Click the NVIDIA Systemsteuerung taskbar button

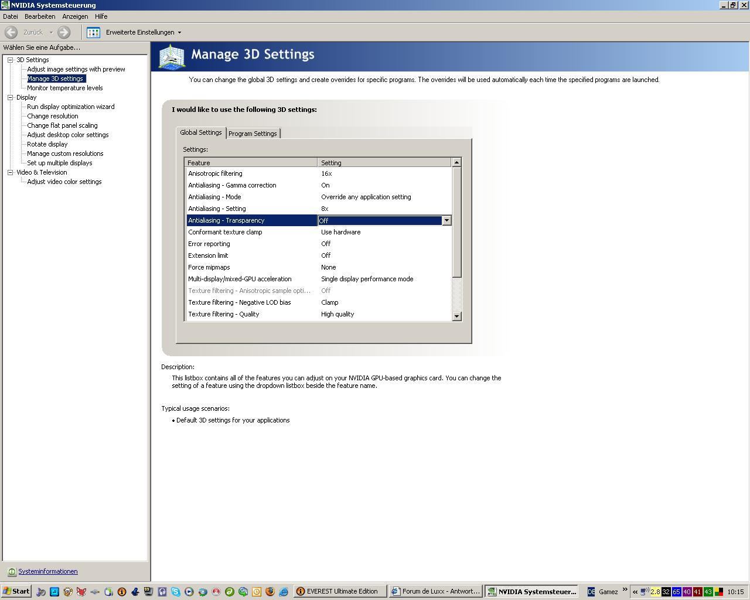coord(531,592)
